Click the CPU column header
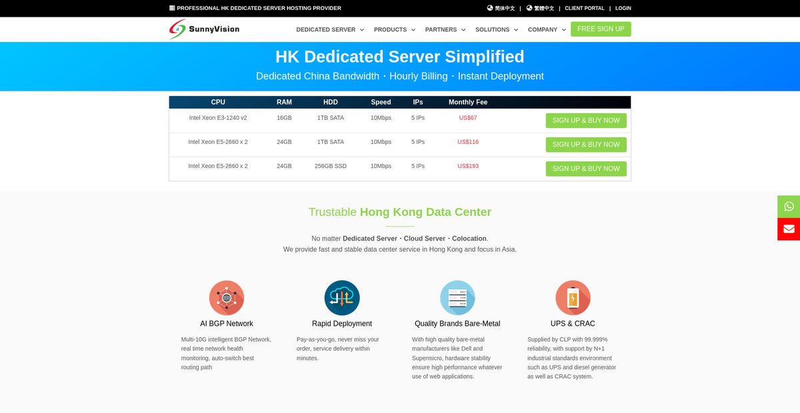The image size is (800, 413). tap(218, 102)
